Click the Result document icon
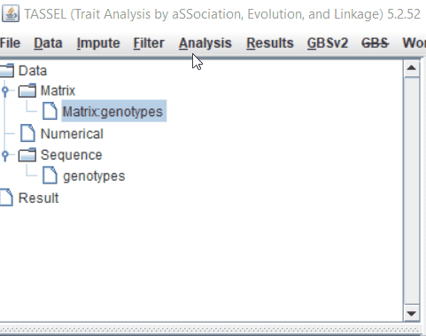 click(6, 197)
